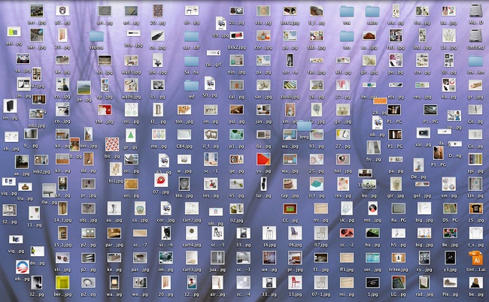The image size is (489, 302).
Task: Select the 02.jpg file
Action: click(x=237, y=209)
